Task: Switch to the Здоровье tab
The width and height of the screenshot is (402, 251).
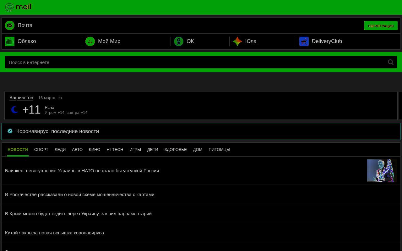Action: (176, 149)
